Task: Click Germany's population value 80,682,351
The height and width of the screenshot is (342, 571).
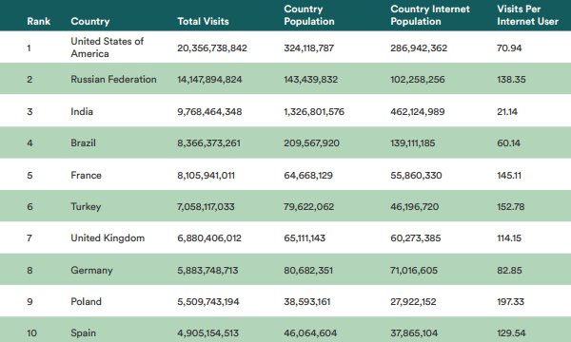Action: 308,271
